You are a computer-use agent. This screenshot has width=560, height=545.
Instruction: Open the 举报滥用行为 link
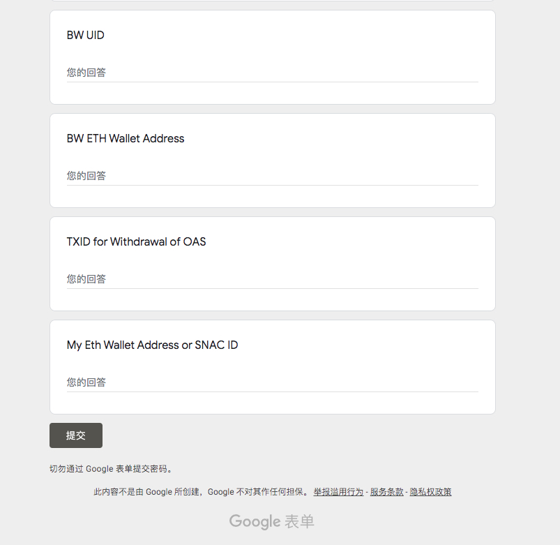point(338,492)
